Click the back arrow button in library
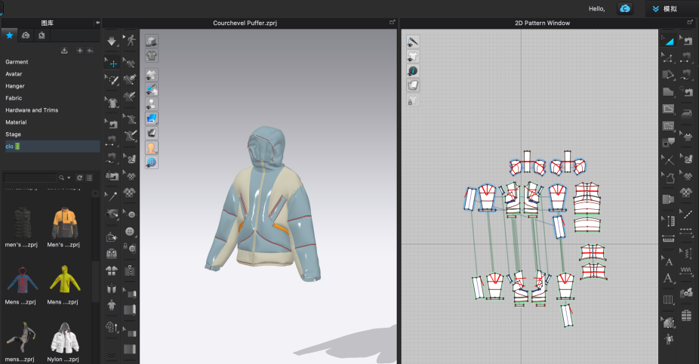The image size is (699, 364). point(90,51)
